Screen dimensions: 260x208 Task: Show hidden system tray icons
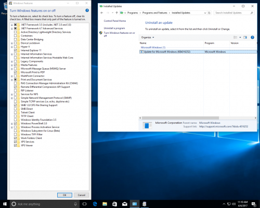(224, 204)
